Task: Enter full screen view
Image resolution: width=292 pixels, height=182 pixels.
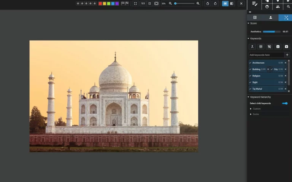Action: click(135, 3)
